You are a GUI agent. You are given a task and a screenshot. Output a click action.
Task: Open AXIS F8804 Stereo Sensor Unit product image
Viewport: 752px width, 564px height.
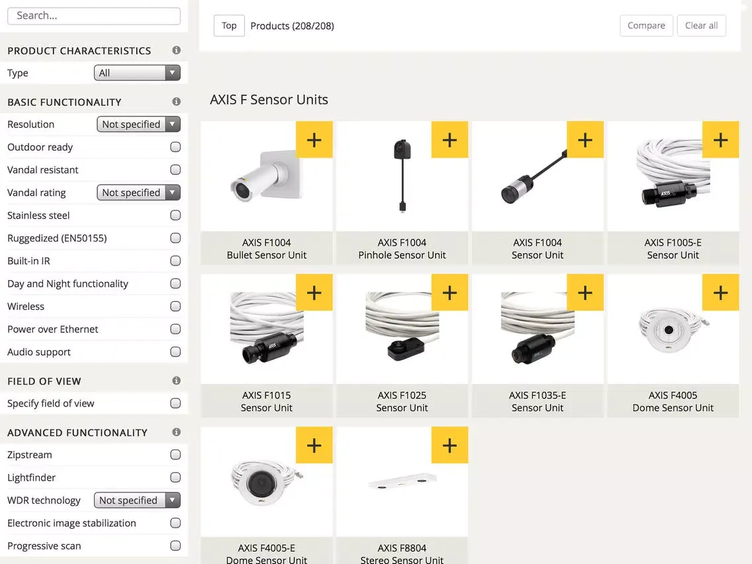pyautogui.click(x=402, y=481)
